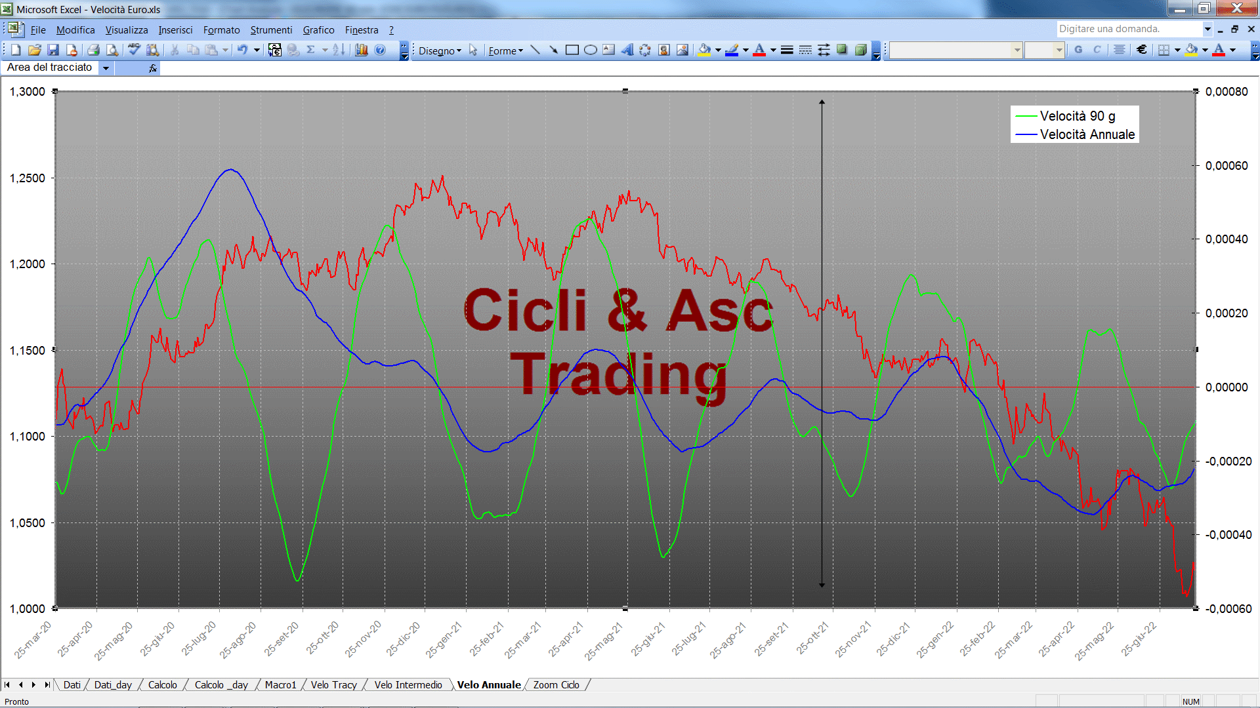The image size is (1260, 708).
Task: Run the ABC spelling check icon
Action: point(134,50)
